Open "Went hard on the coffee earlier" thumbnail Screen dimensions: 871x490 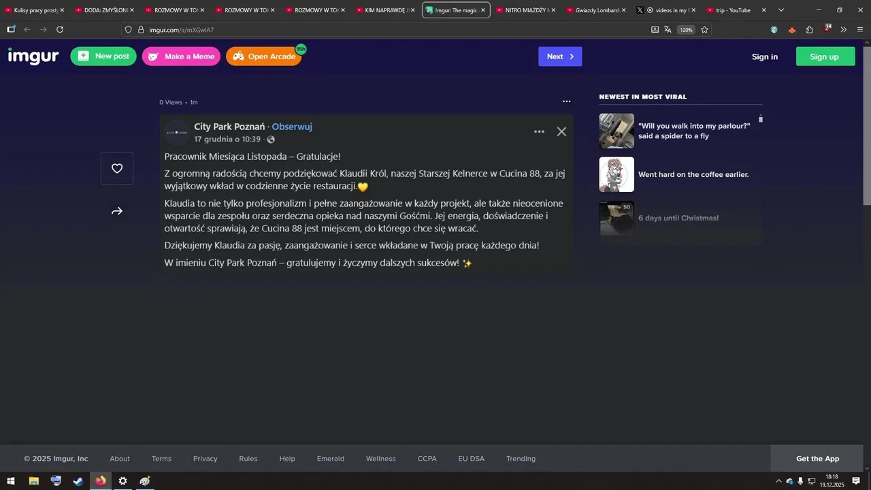pyautogui.click(x=617, y=174)
